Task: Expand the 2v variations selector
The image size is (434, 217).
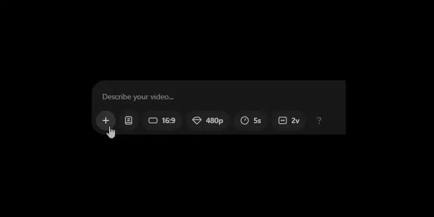Action: [x=289, y=120]
